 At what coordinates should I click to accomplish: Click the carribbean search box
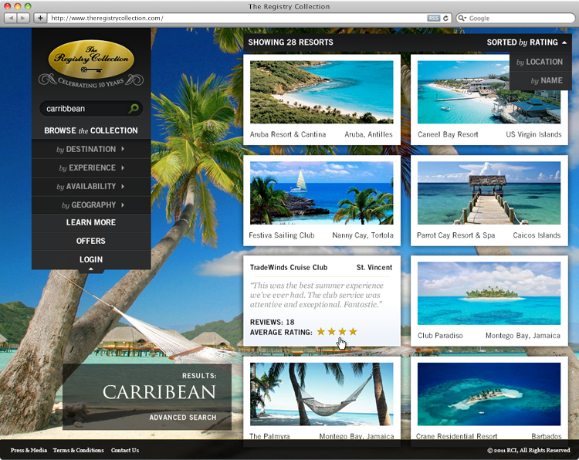tap(91, 109)
